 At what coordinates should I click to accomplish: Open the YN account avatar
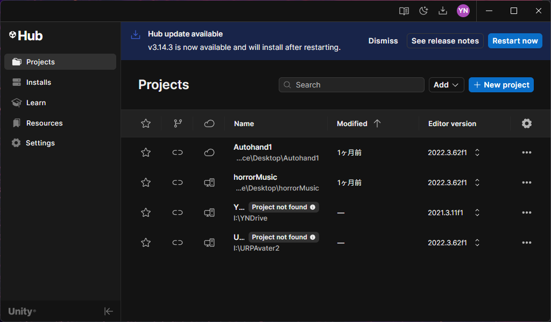point(463,11)
